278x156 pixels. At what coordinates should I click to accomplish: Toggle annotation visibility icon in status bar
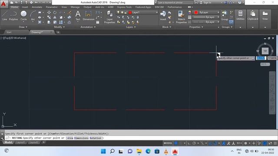224,143
